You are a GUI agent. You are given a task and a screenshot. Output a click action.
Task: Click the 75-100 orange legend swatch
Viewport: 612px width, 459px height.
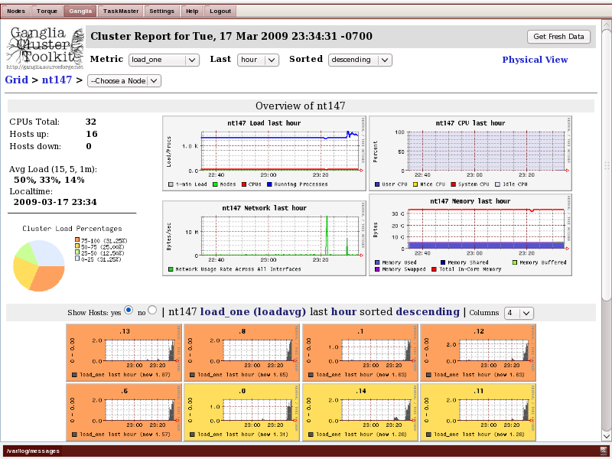coord(77,240)
